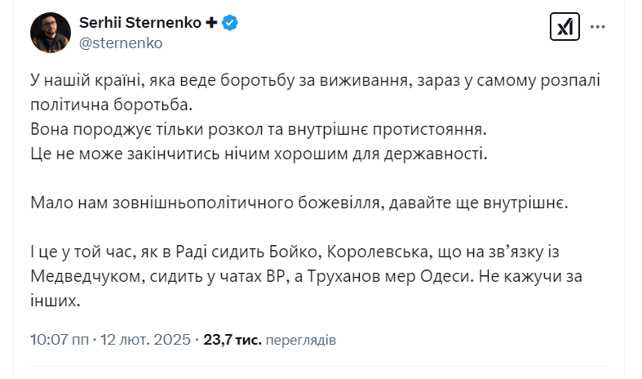Viewport: 642px width, 379px height.
Task: Click the line ending політична боротьба
Action: pyautogui.click(x=113, y=106)
